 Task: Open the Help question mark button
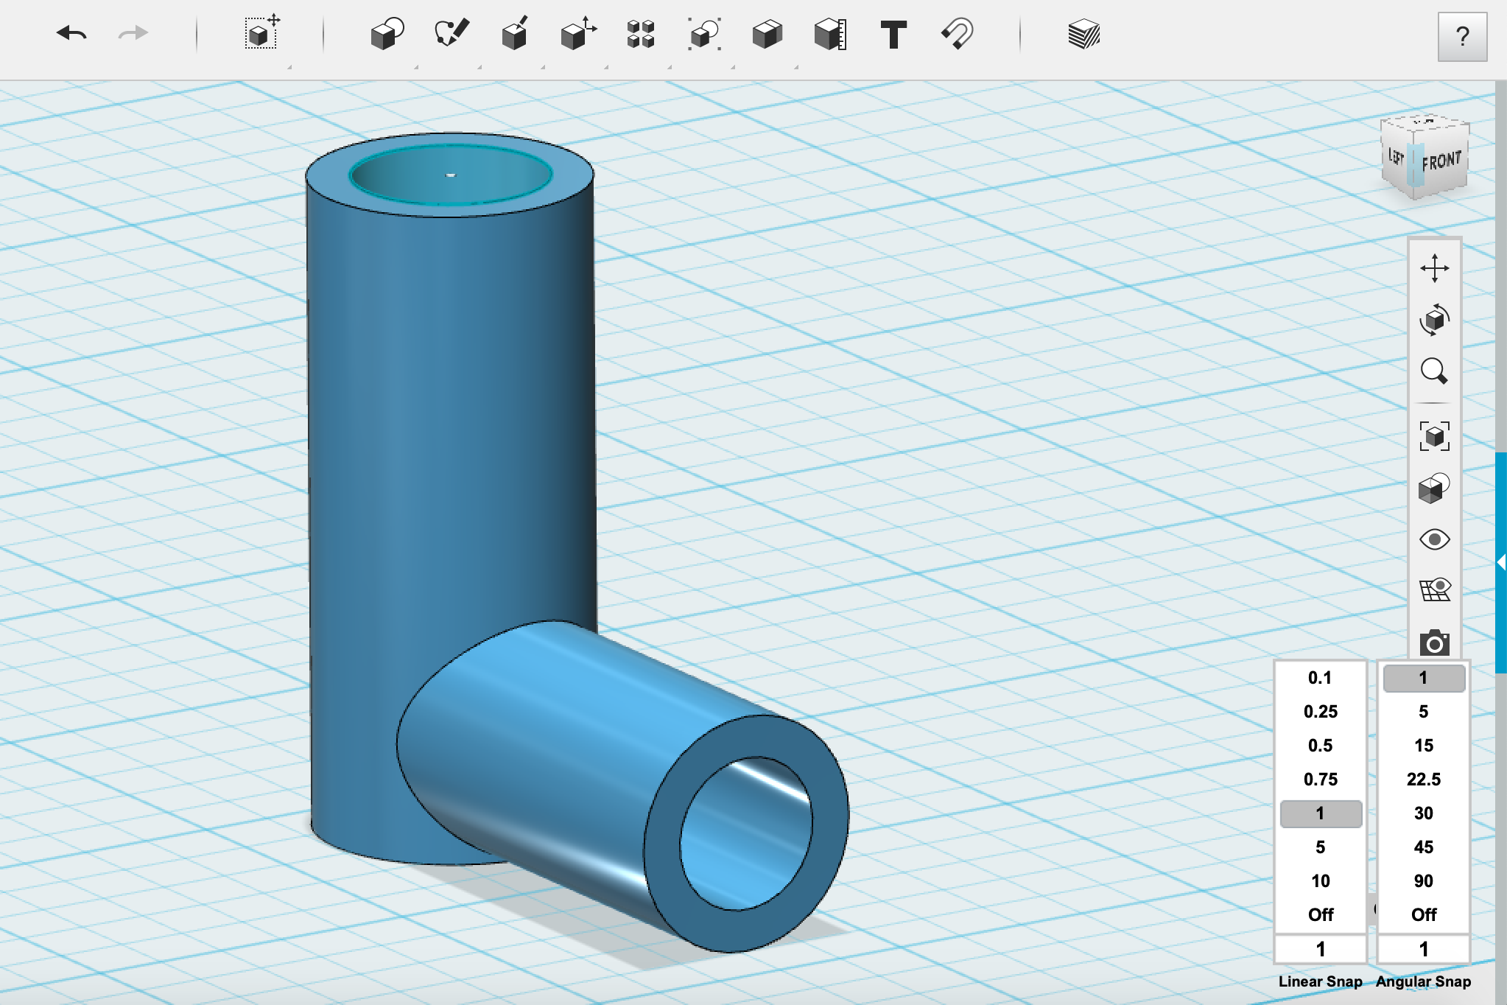click(1462, 36)
